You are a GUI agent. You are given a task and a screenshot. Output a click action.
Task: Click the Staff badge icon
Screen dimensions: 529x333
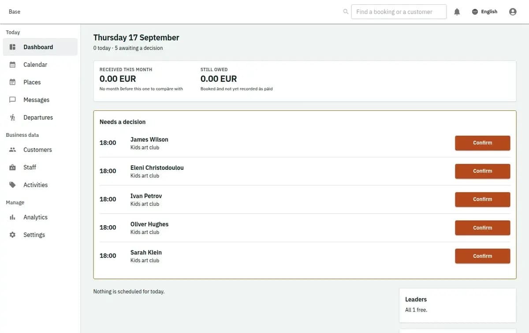[x=13, y=167]
